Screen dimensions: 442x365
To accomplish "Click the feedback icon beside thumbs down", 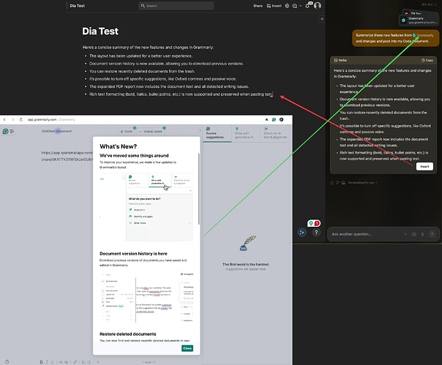I will point(343,183).
